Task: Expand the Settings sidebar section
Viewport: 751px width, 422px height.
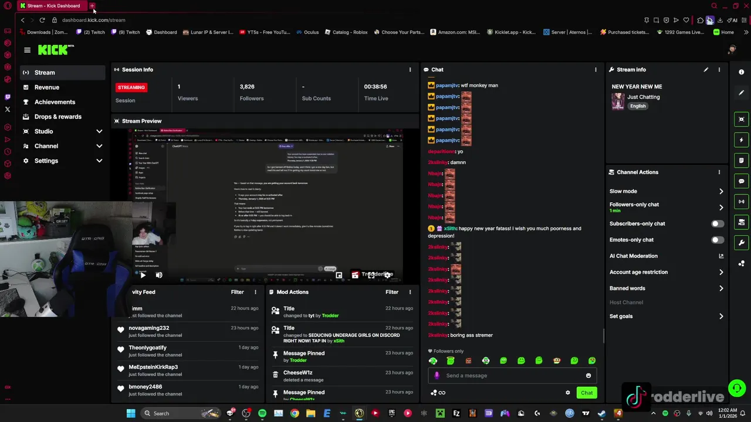Action: click(x=99, y=161)
